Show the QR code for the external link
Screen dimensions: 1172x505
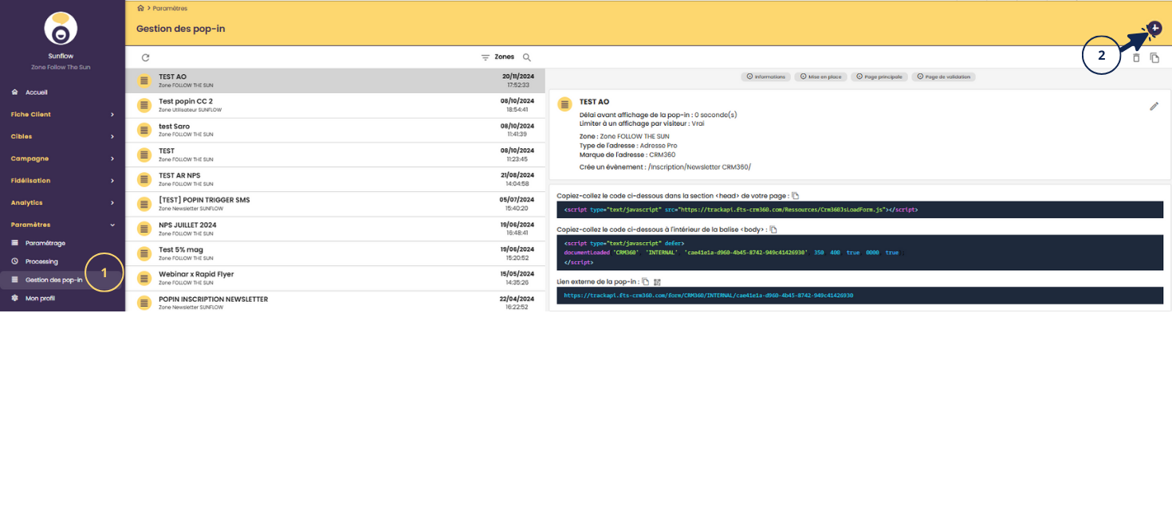pyautogui.click(x=658, y=281)
